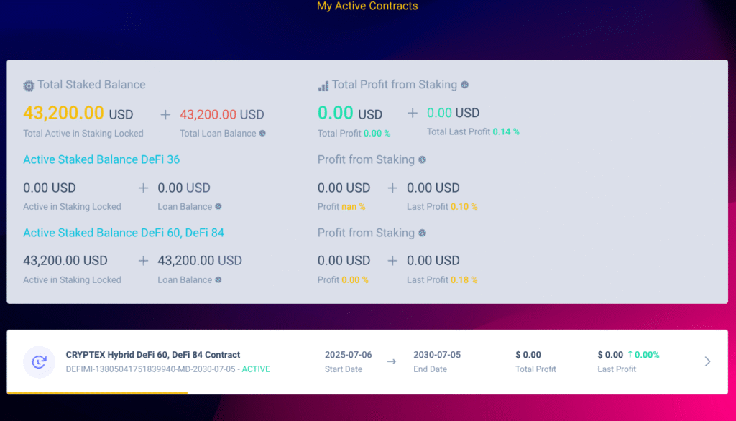Screen dimensions: 736x421
Task: Click info icon beside Total Loan Balance
Action: [262, 134]
